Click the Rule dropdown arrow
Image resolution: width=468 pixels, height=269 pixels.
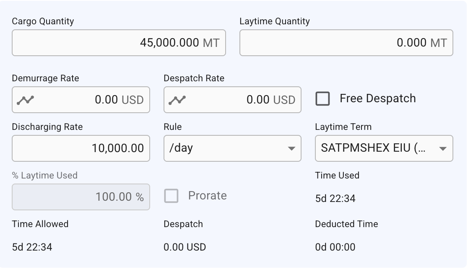point(291,149)
